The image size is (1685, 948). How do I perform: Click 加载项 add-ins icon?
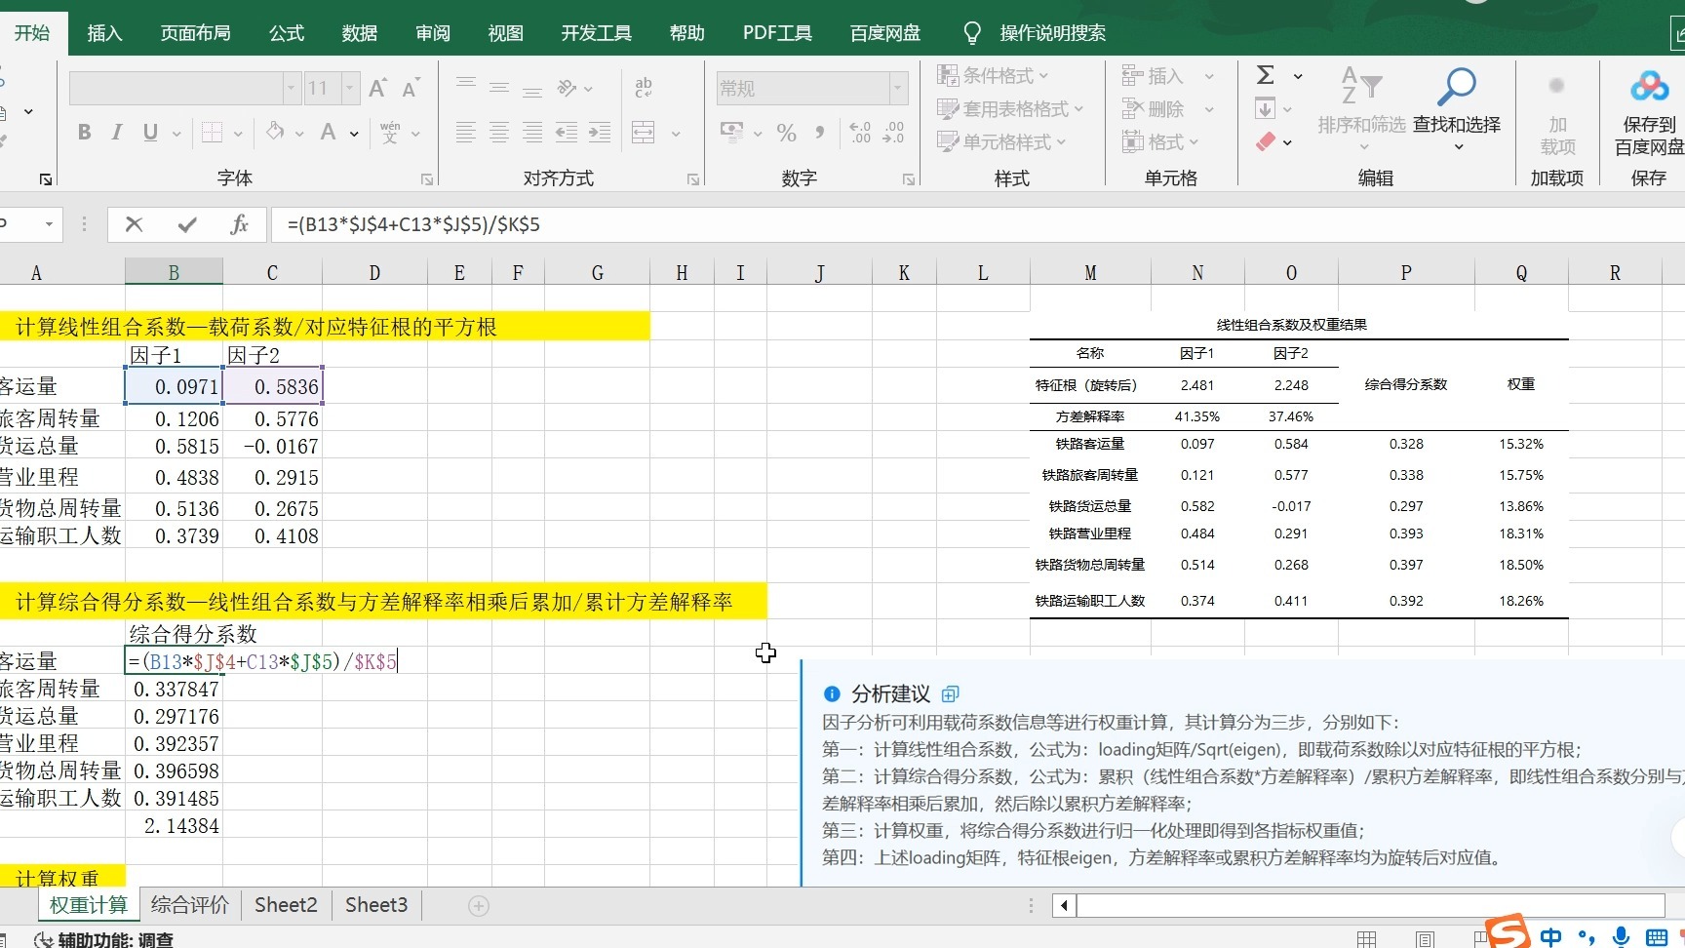coord(1557,86)
